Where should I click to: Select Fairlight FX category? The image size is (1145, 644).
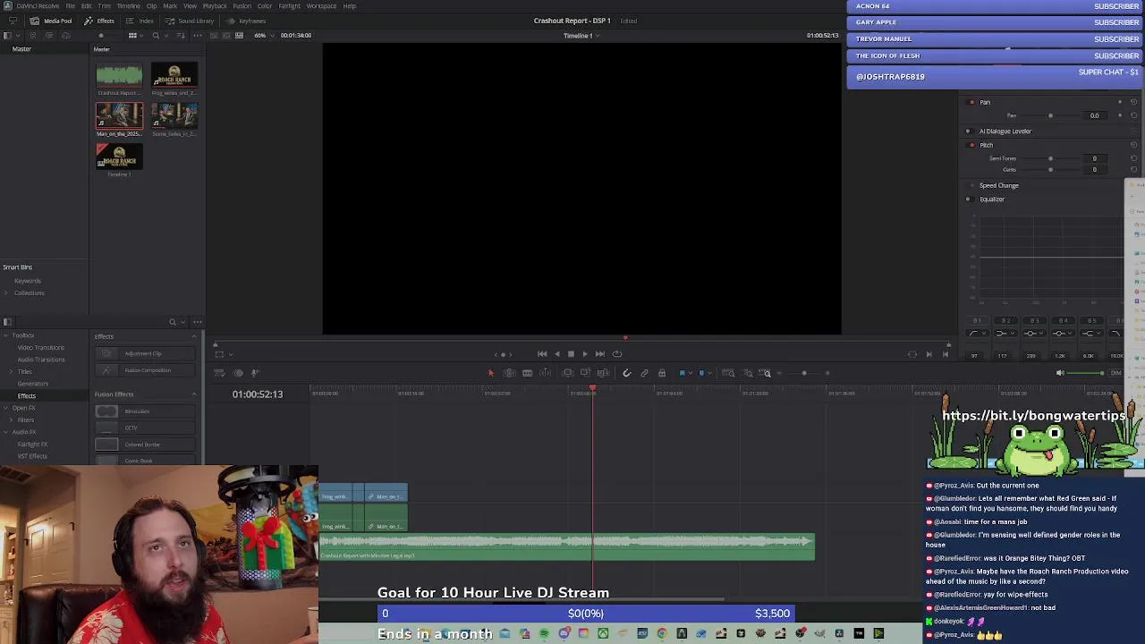point(32,445)
